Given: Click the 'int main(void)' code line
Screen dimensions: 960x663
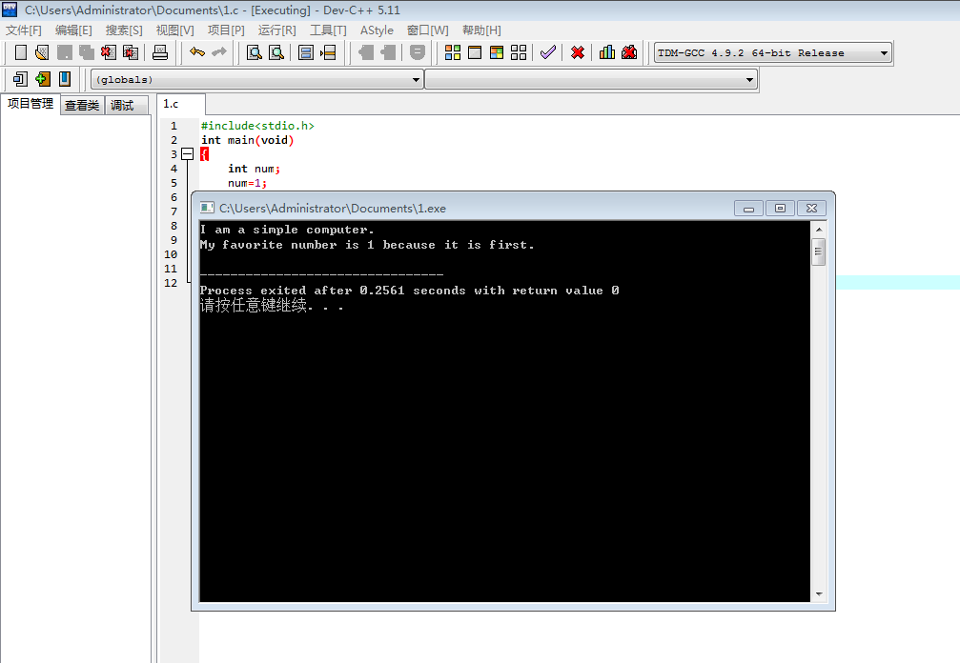Looking at the screenshot, I should [247, 140].
